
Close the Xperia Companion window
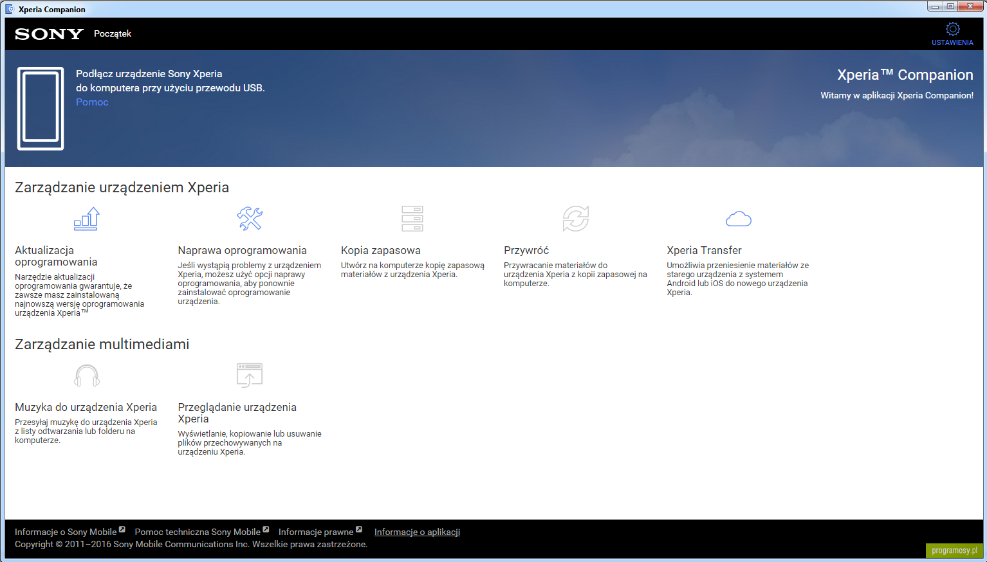click(x=970, y=6)
